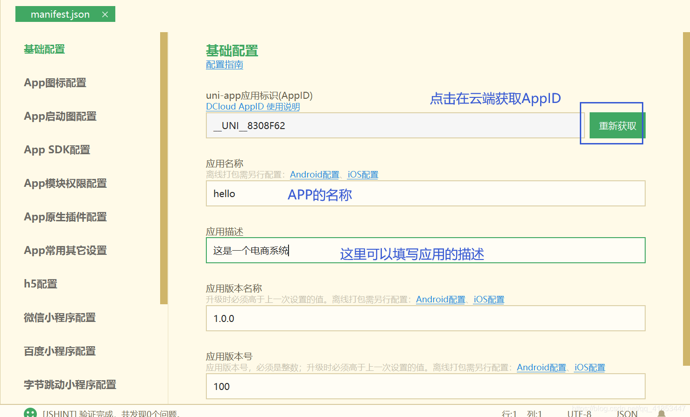Click the 应用描述 input field
Viewport: 690px width, 417px height.
pyautogui.click(x=426, y=250)
